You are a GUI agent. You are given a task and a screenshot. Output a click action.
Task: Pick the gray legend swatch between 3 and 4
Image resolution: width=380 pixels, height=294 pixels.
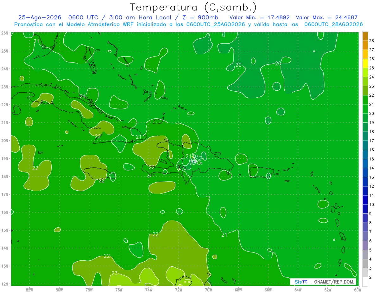[365, 264]
